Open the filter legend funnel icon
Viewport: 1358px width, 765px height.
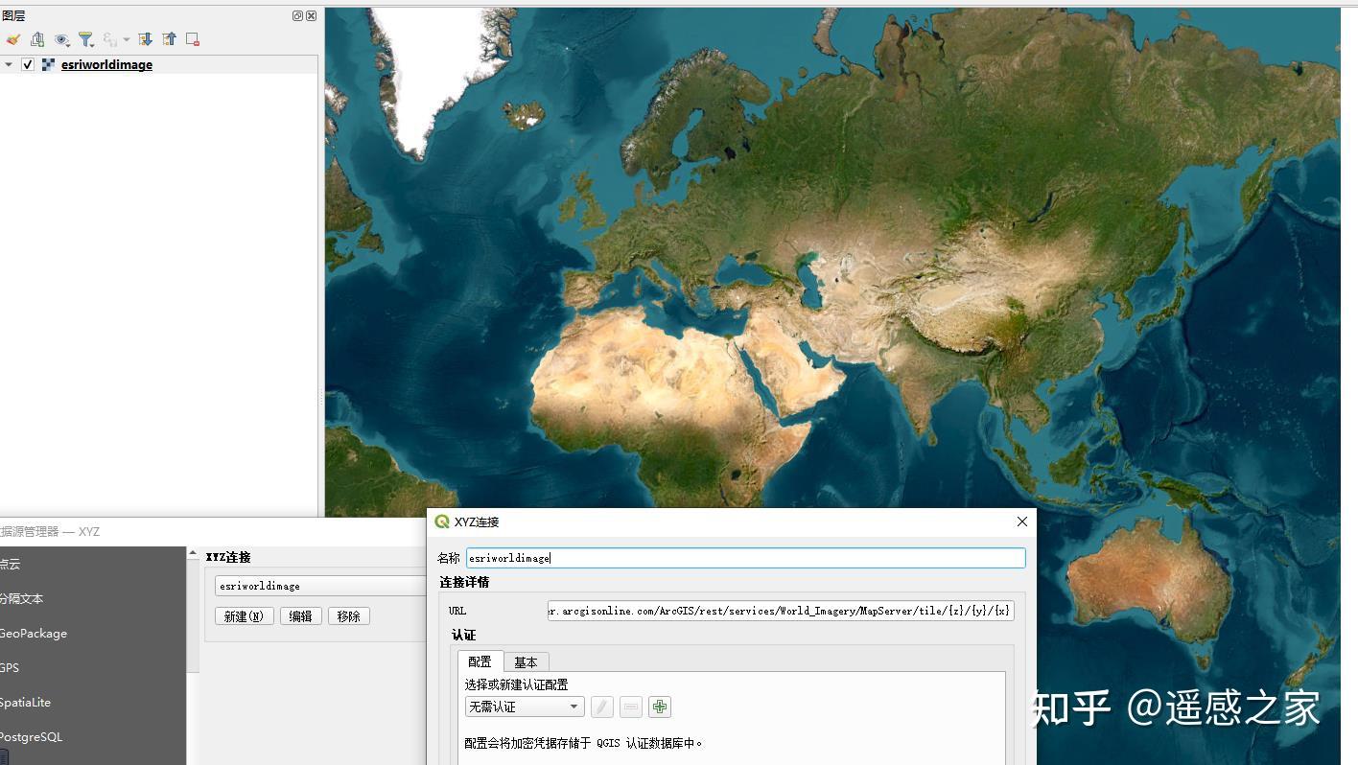[86, 39]
